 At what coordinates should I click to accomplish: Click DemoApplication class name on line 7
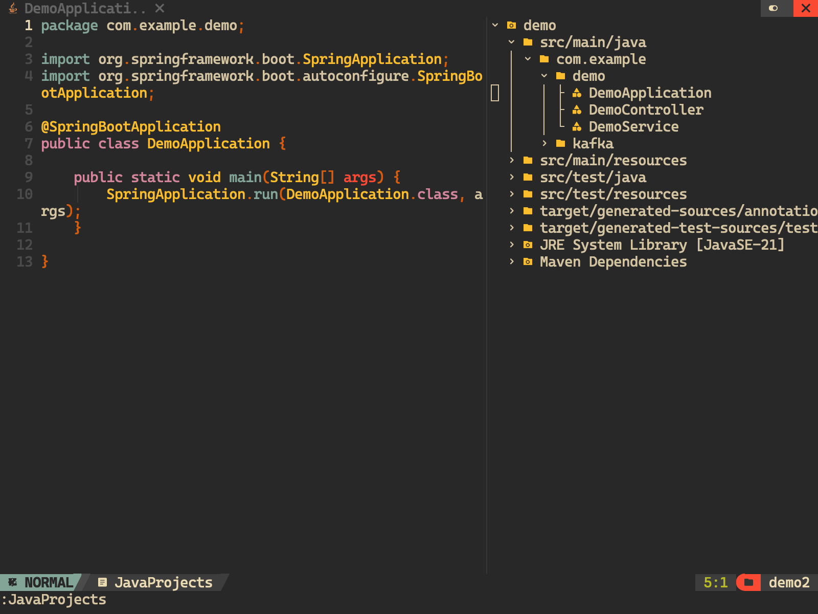pyautogui.click(x=209, y=143)
